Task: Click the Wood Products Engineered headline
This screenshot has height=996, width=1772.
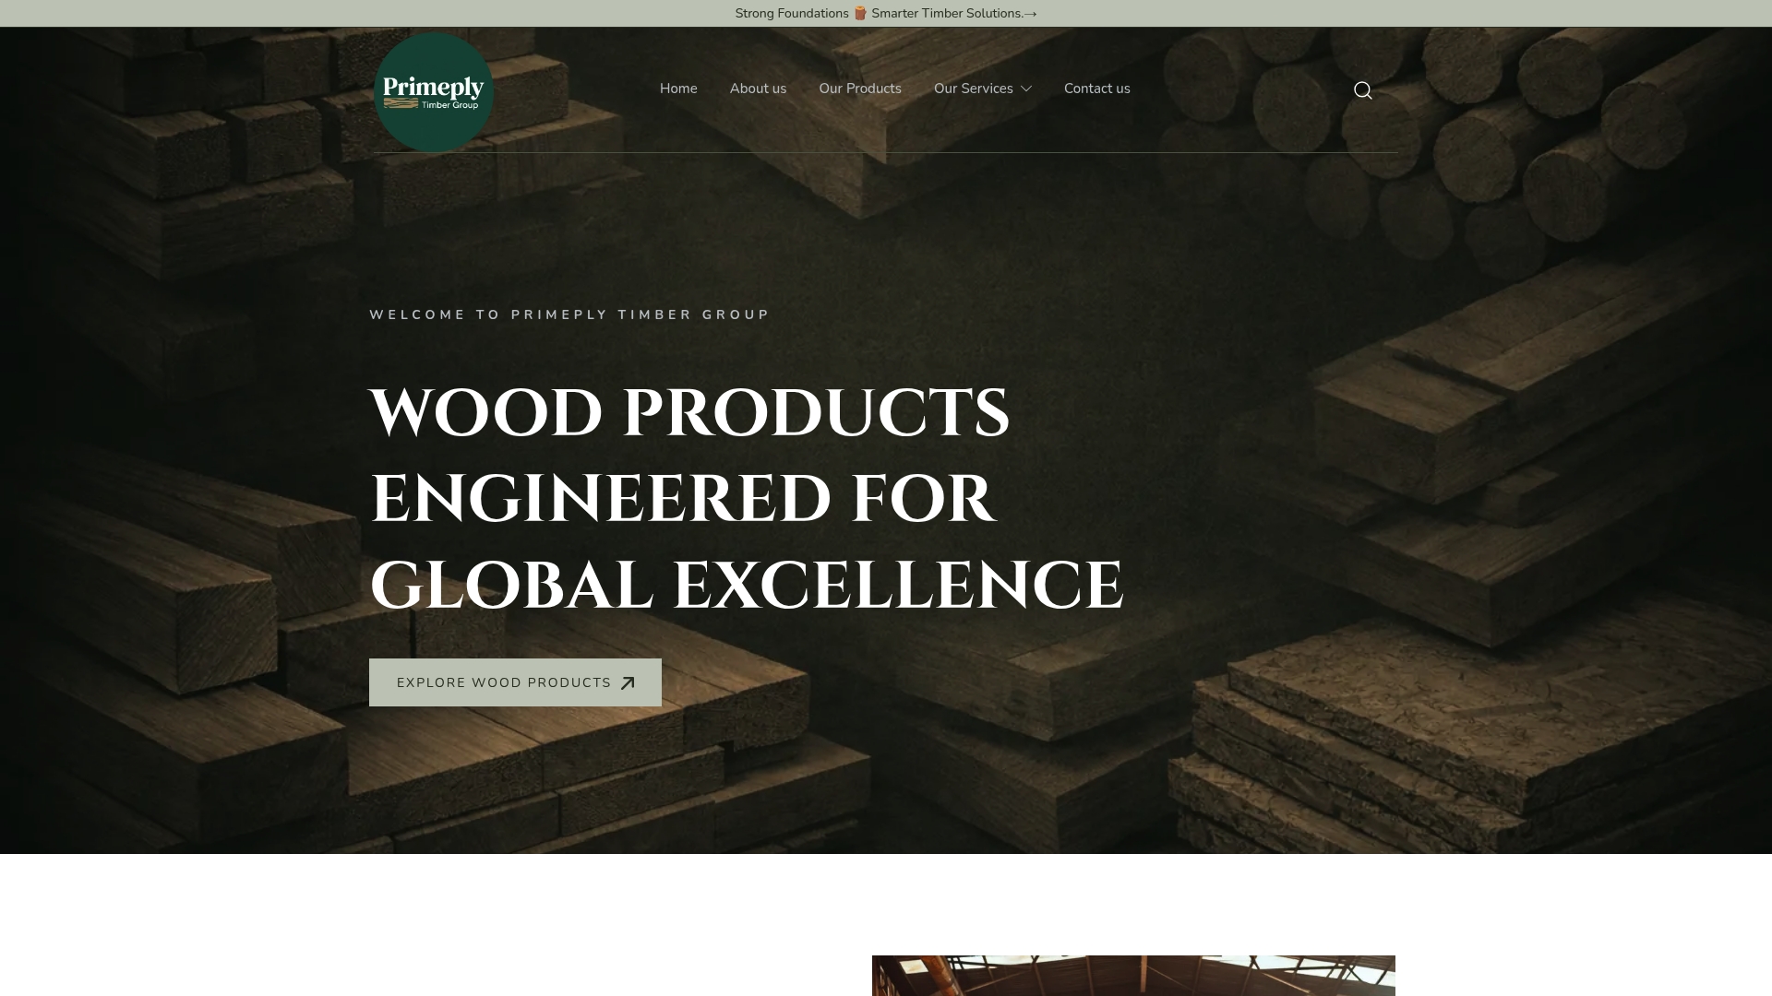Action: [x=746, y=498]
